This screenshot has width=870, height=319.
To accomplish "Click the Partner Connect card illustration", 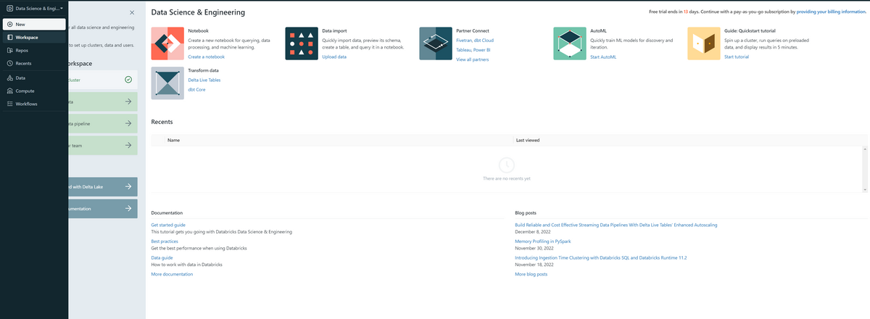I will [x=436, y=43].
